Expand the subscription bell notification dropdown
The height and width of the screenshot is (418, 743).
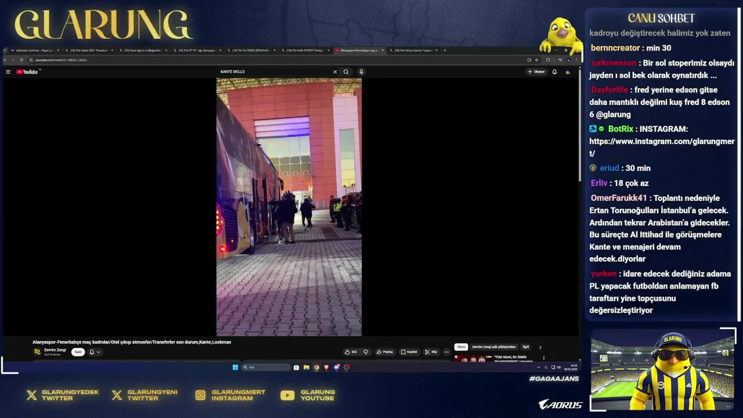pos(95,352)
